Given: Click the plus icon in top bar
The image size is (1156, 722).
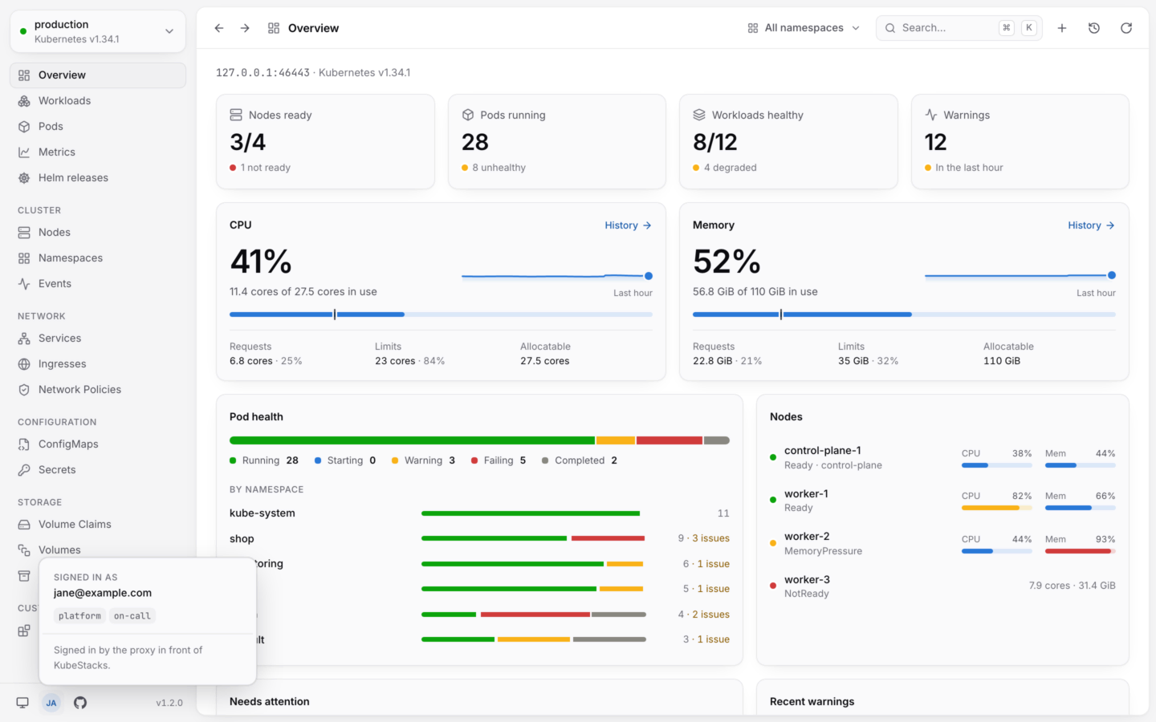Looking at the screenshot, I should tap(1062, 28).
